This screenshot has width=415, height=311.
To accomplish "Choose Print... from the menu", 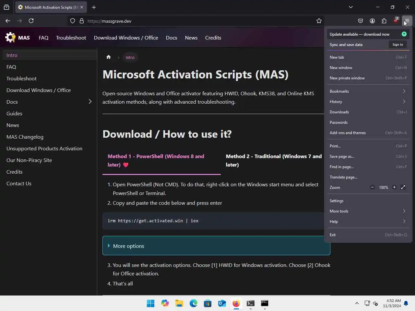I will tap(368, 146).
